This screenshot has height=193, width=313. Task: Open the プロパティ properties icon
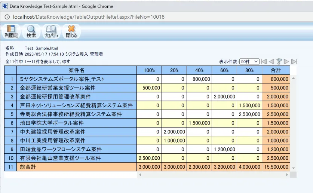pos(51,31)
